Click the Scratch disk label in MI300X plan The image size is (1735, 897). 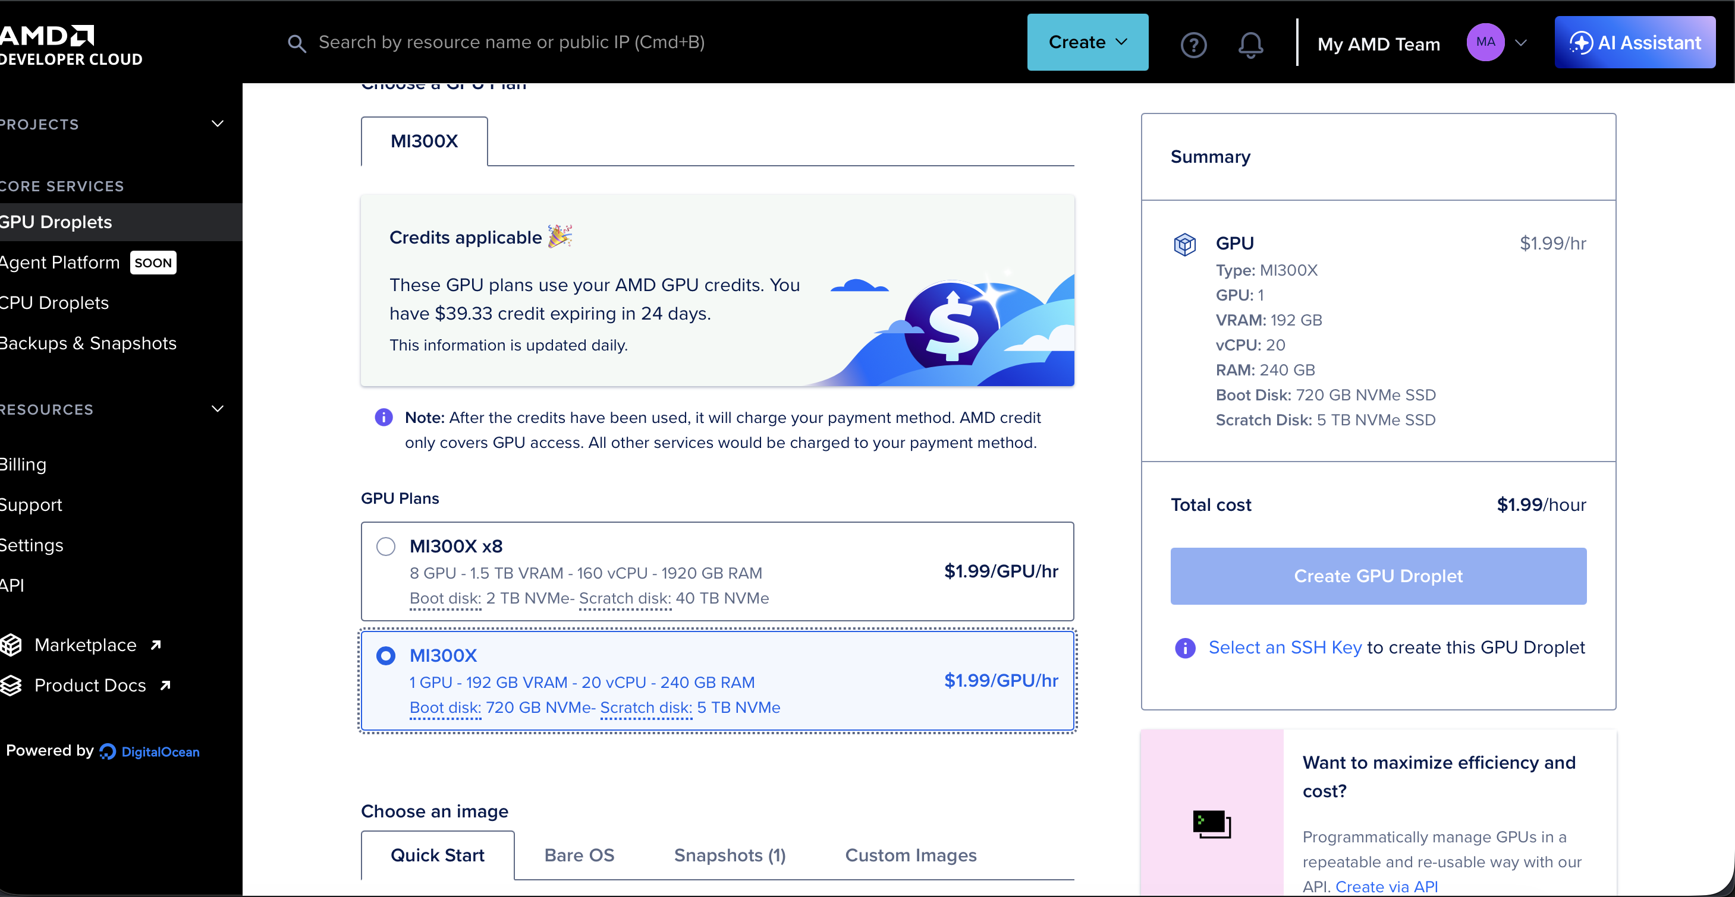pyautogui.click(x=646, y=708)
